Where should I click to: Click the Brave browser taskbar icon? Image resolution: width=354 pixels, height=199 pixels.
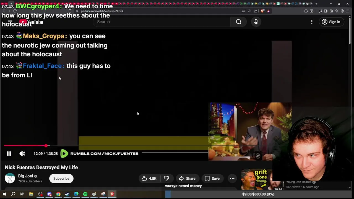tap(112, 194)
